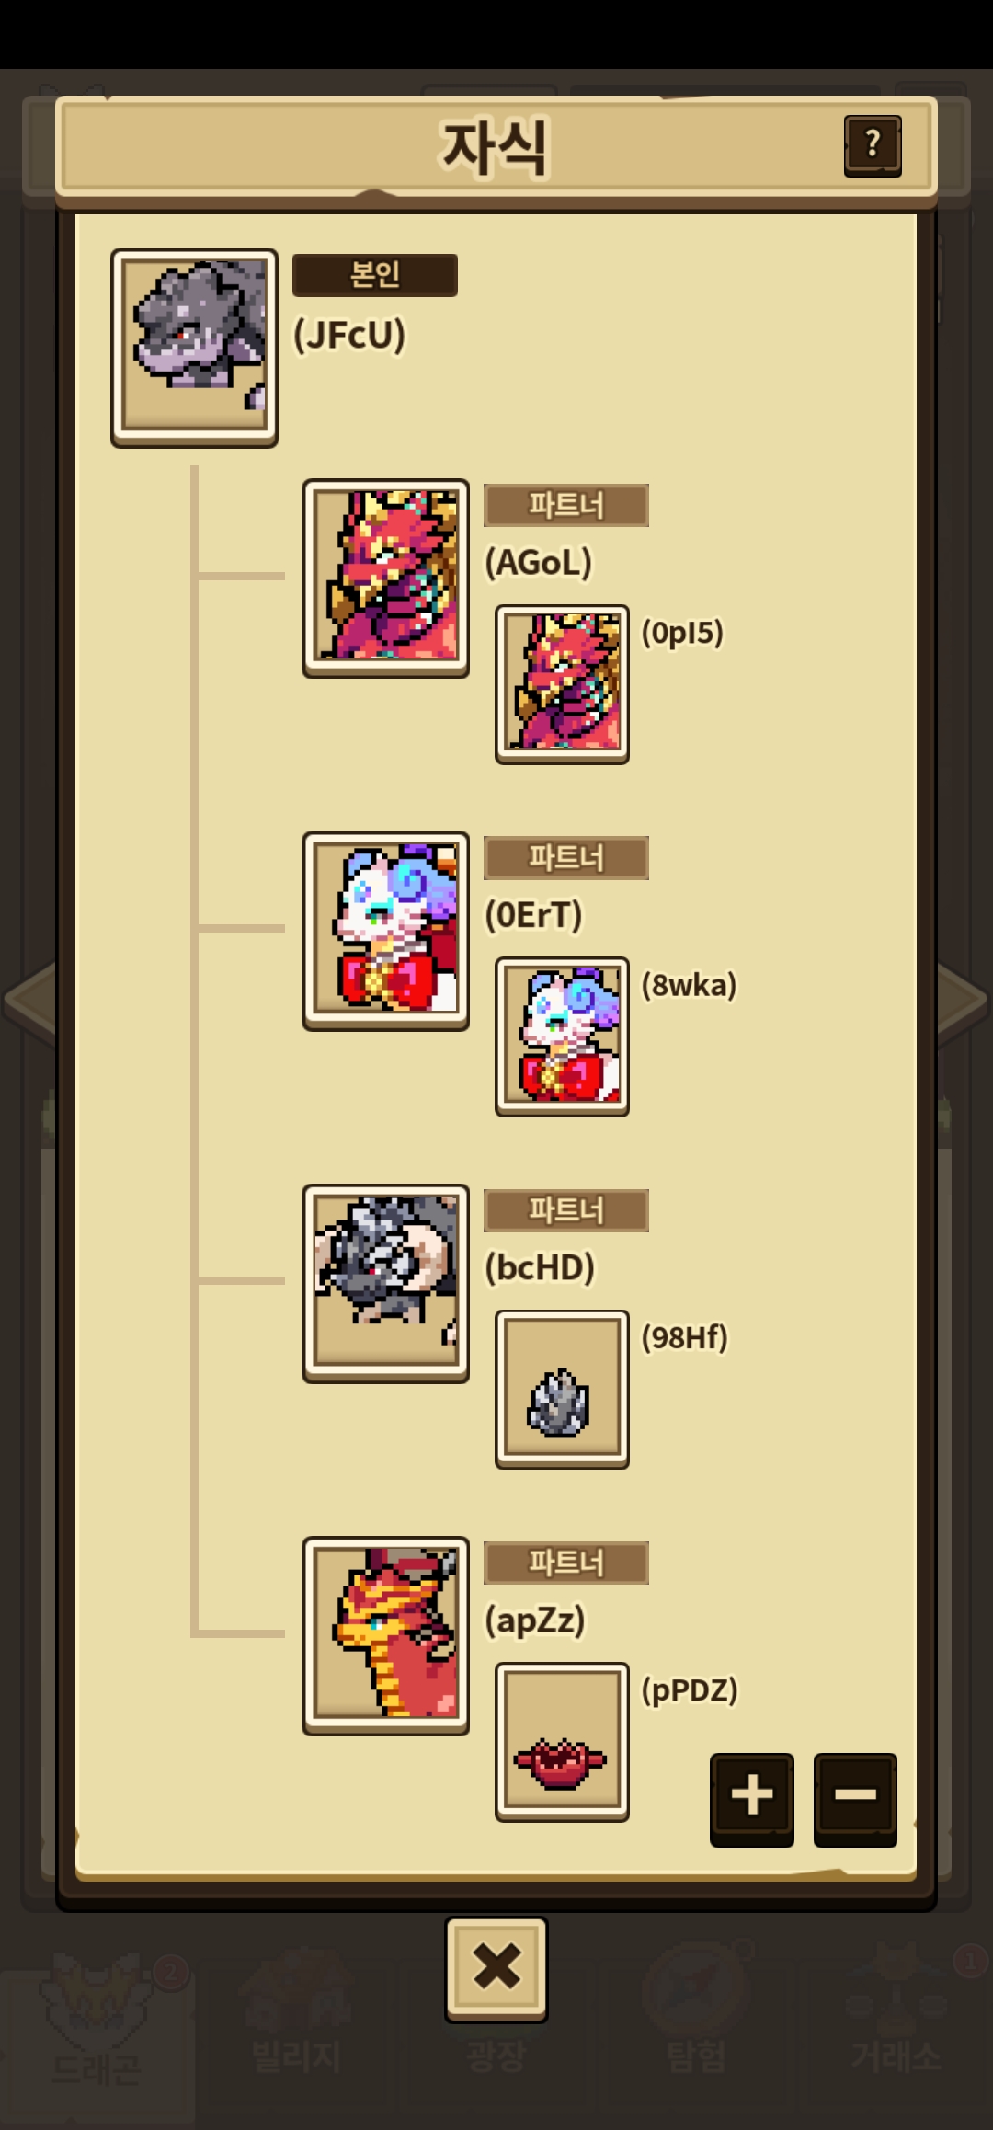Select partner dragon portrait AGoL
The height and width of the screenshot is (2130, 993).
tap(385, 578)
